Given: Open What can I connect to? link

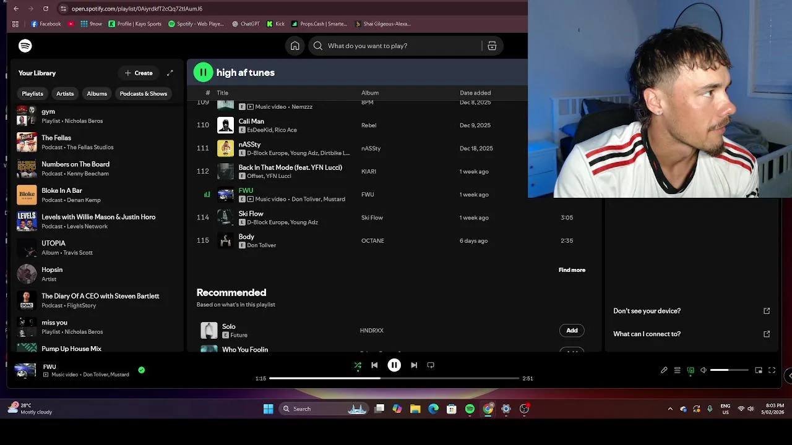Looking at the screenshot, I should (692, 334).
